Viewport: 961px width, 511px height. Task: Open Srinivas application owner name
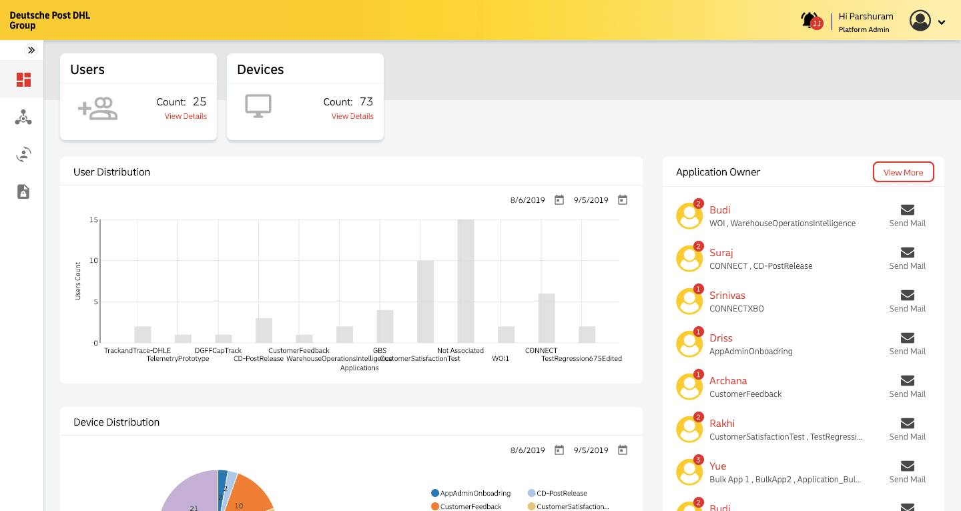(727, 296)
